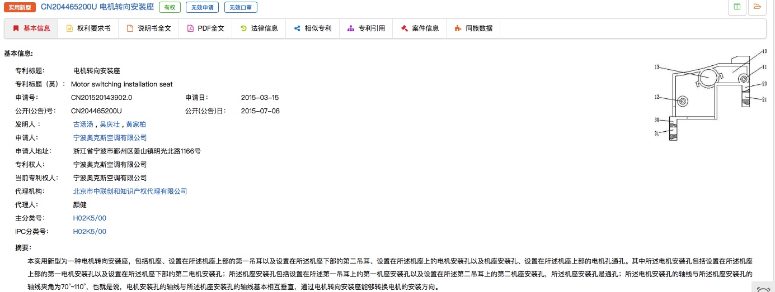This screenshot has width=775, height=292.
Task: Click the 无效口审 tag button
Action: [x=241, y=8]
